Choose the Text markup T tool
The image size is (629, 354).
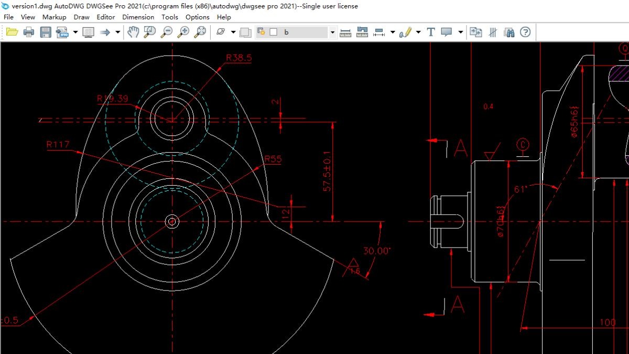point(431,32)
